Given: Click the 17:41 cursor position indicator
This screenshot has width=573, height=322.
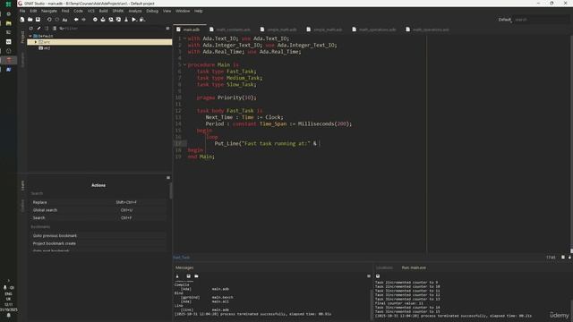Looking at the screenshot, I should point(551,258).
